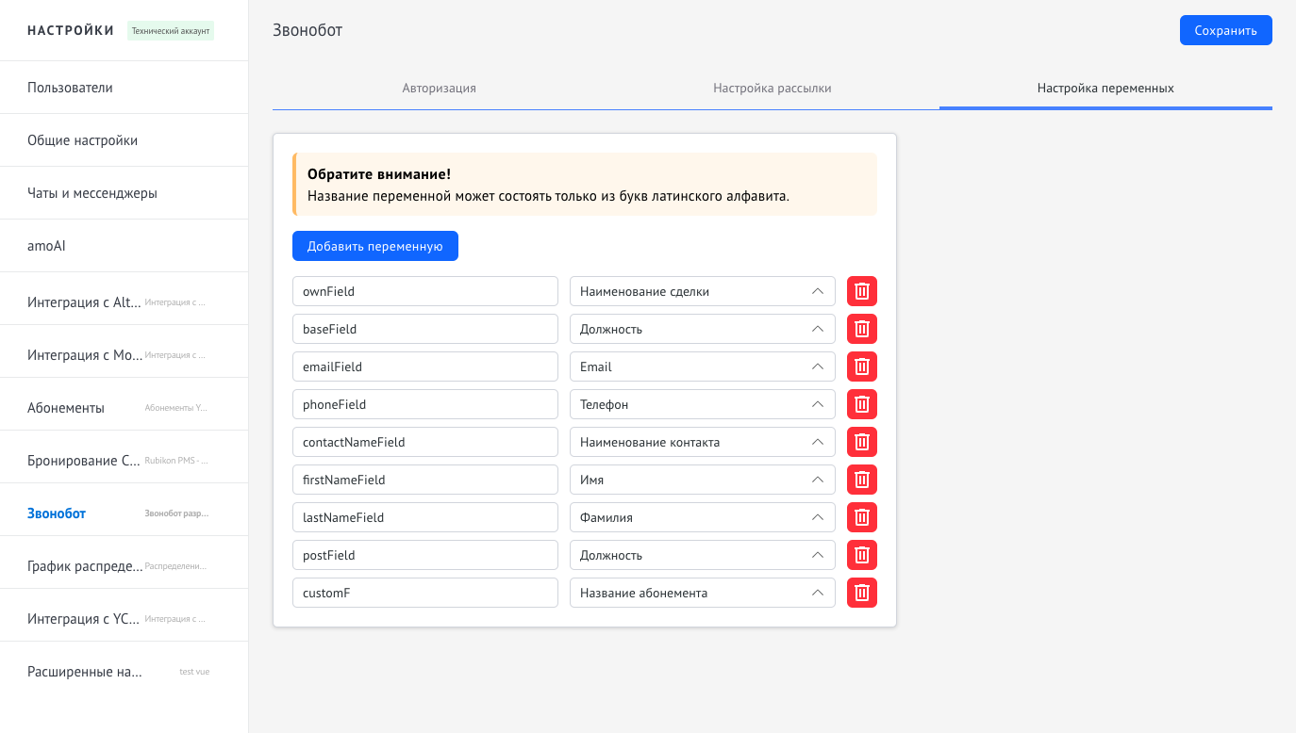Click trash icon for firstNameField row
The image size is (1296, 733).
click(x=862, y=480)
